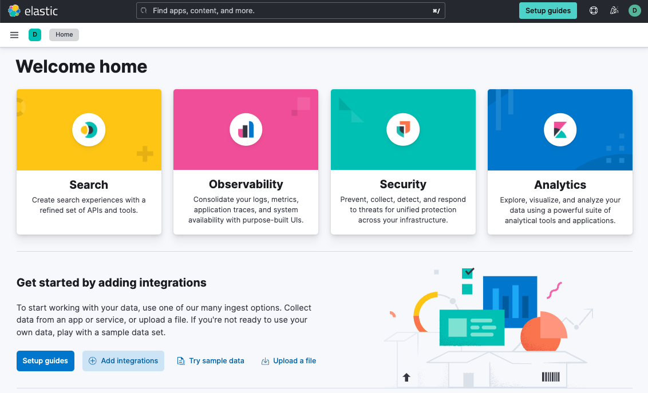The image size is (648, 393).
Task: Click the Setup guides header button
Action: click(547, 10)
